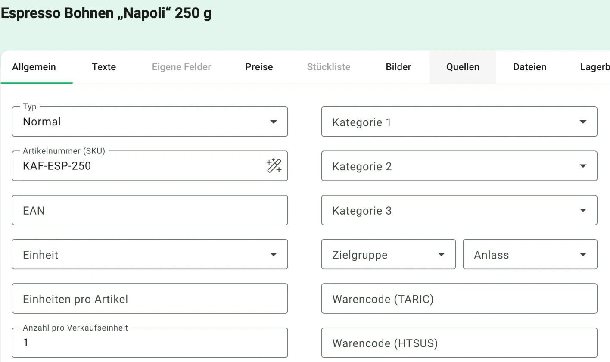
Task: Focus the Warencode (HTSUS) field
Action: [x=459, y=343]
